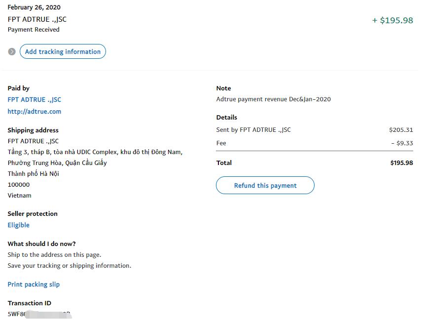
Task: Refund this payment
Action: point(265,186)
